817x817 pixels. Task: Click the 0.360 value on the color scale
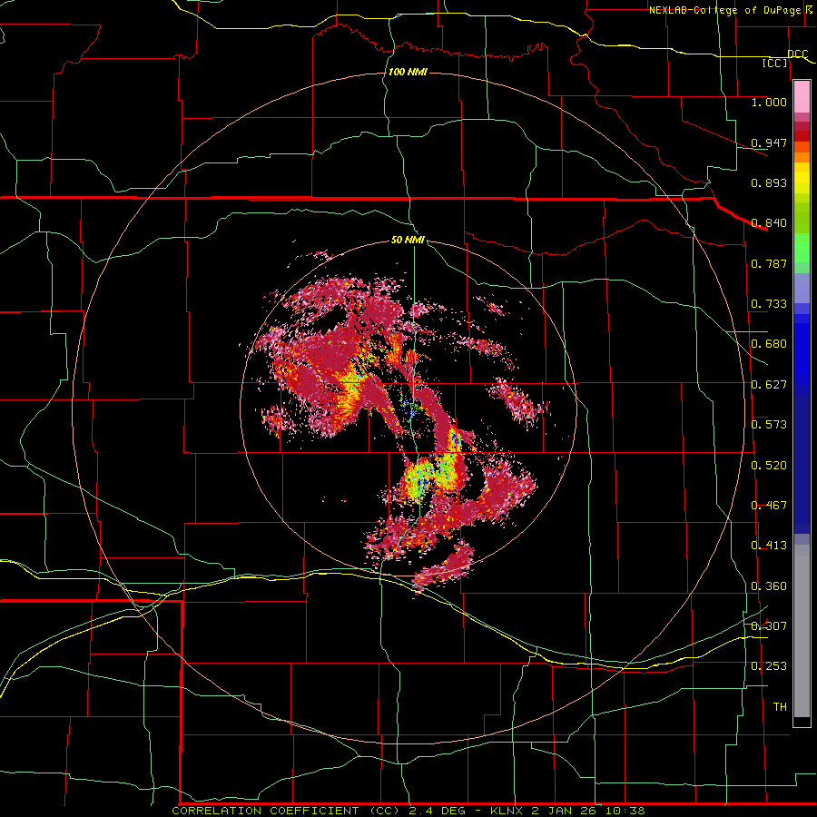click(x=769, y=586)
